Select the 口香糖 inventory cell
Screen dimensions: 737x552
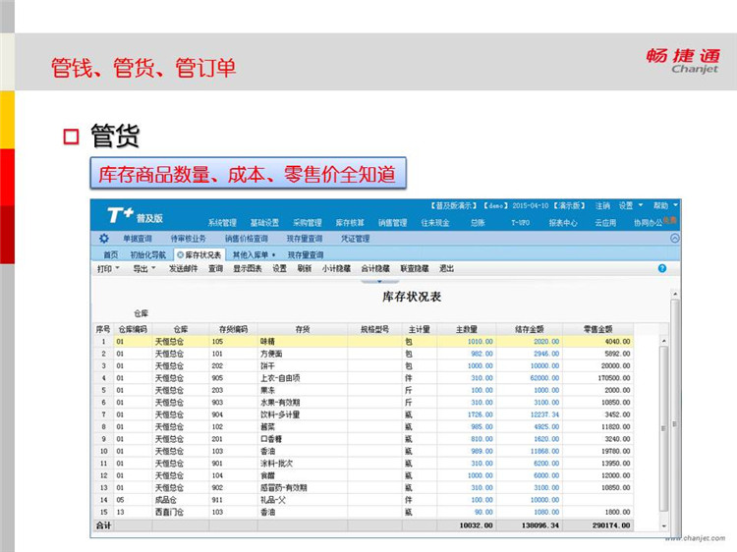click(x=303, y=439)
